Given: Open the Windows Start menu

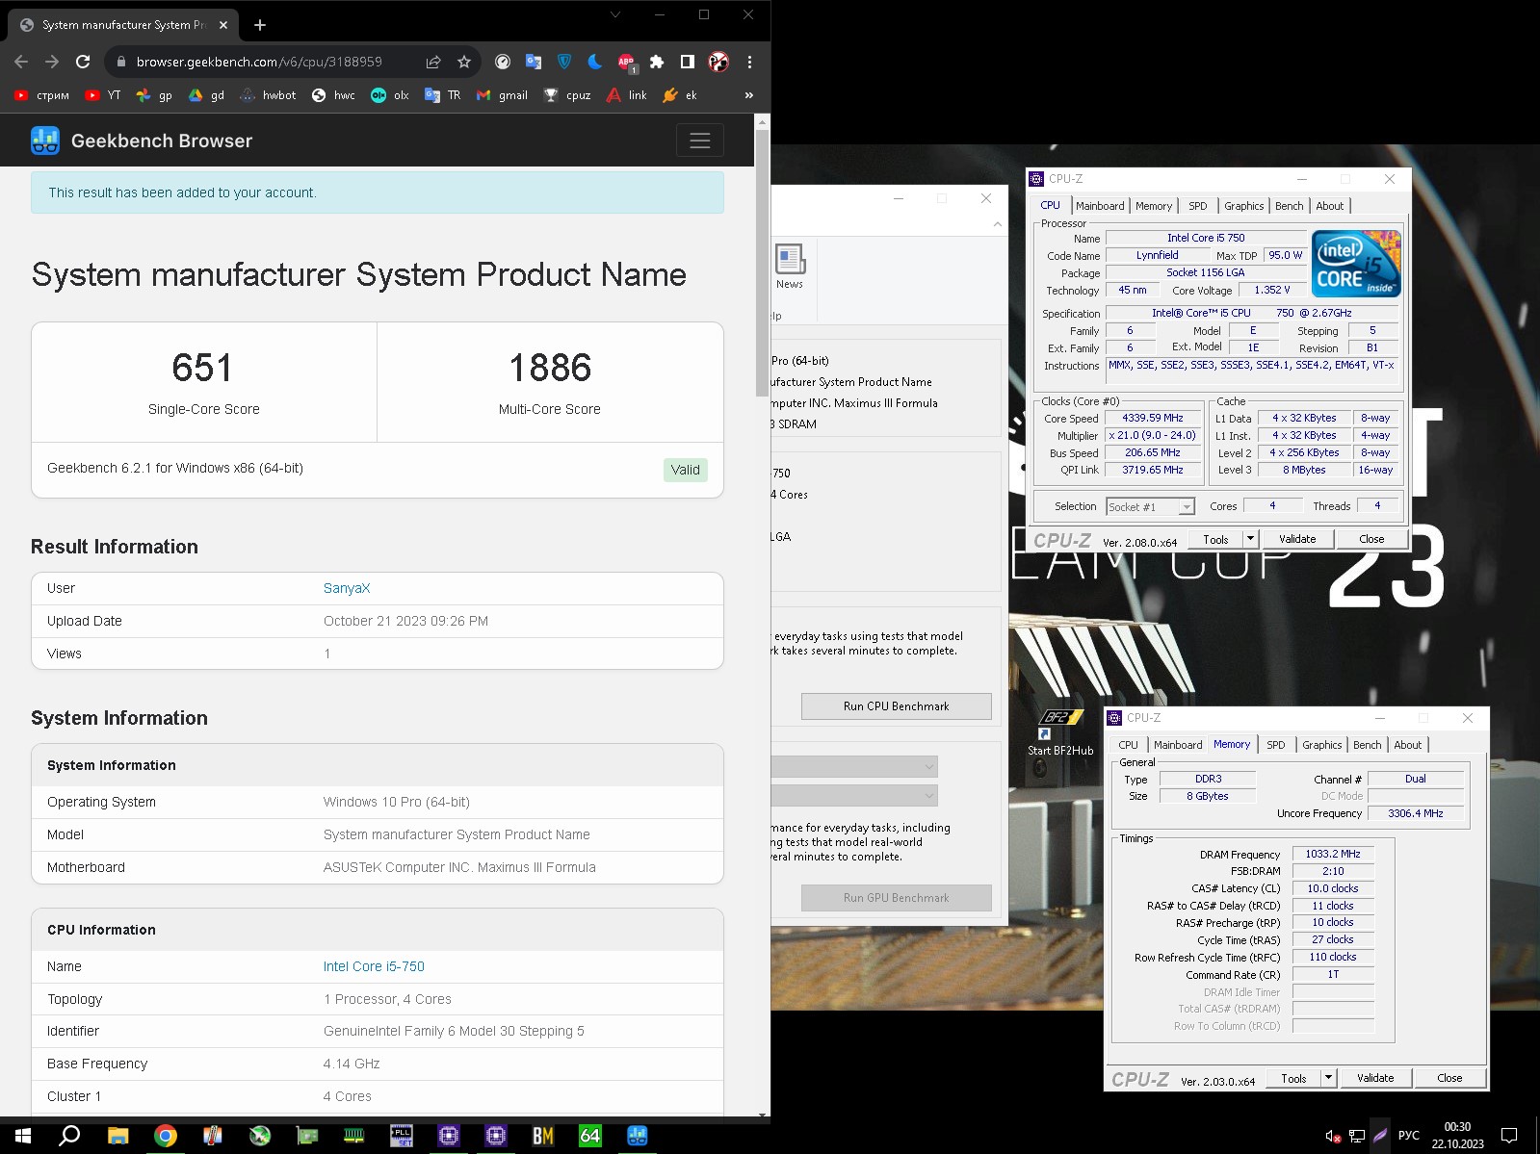Looking at the screenshot, I should [x=23, y=1136].
